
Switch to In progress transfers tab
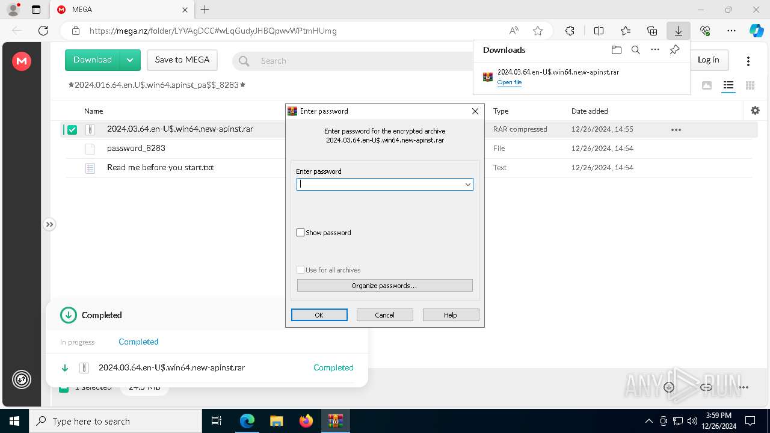tap(77, 342)
